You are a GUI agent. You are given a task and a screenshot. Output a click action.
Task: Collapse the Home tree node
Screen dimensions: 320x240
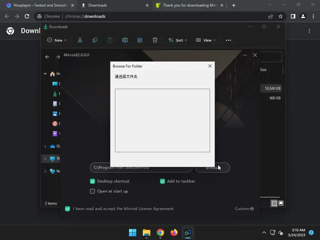tap(45, 74)
